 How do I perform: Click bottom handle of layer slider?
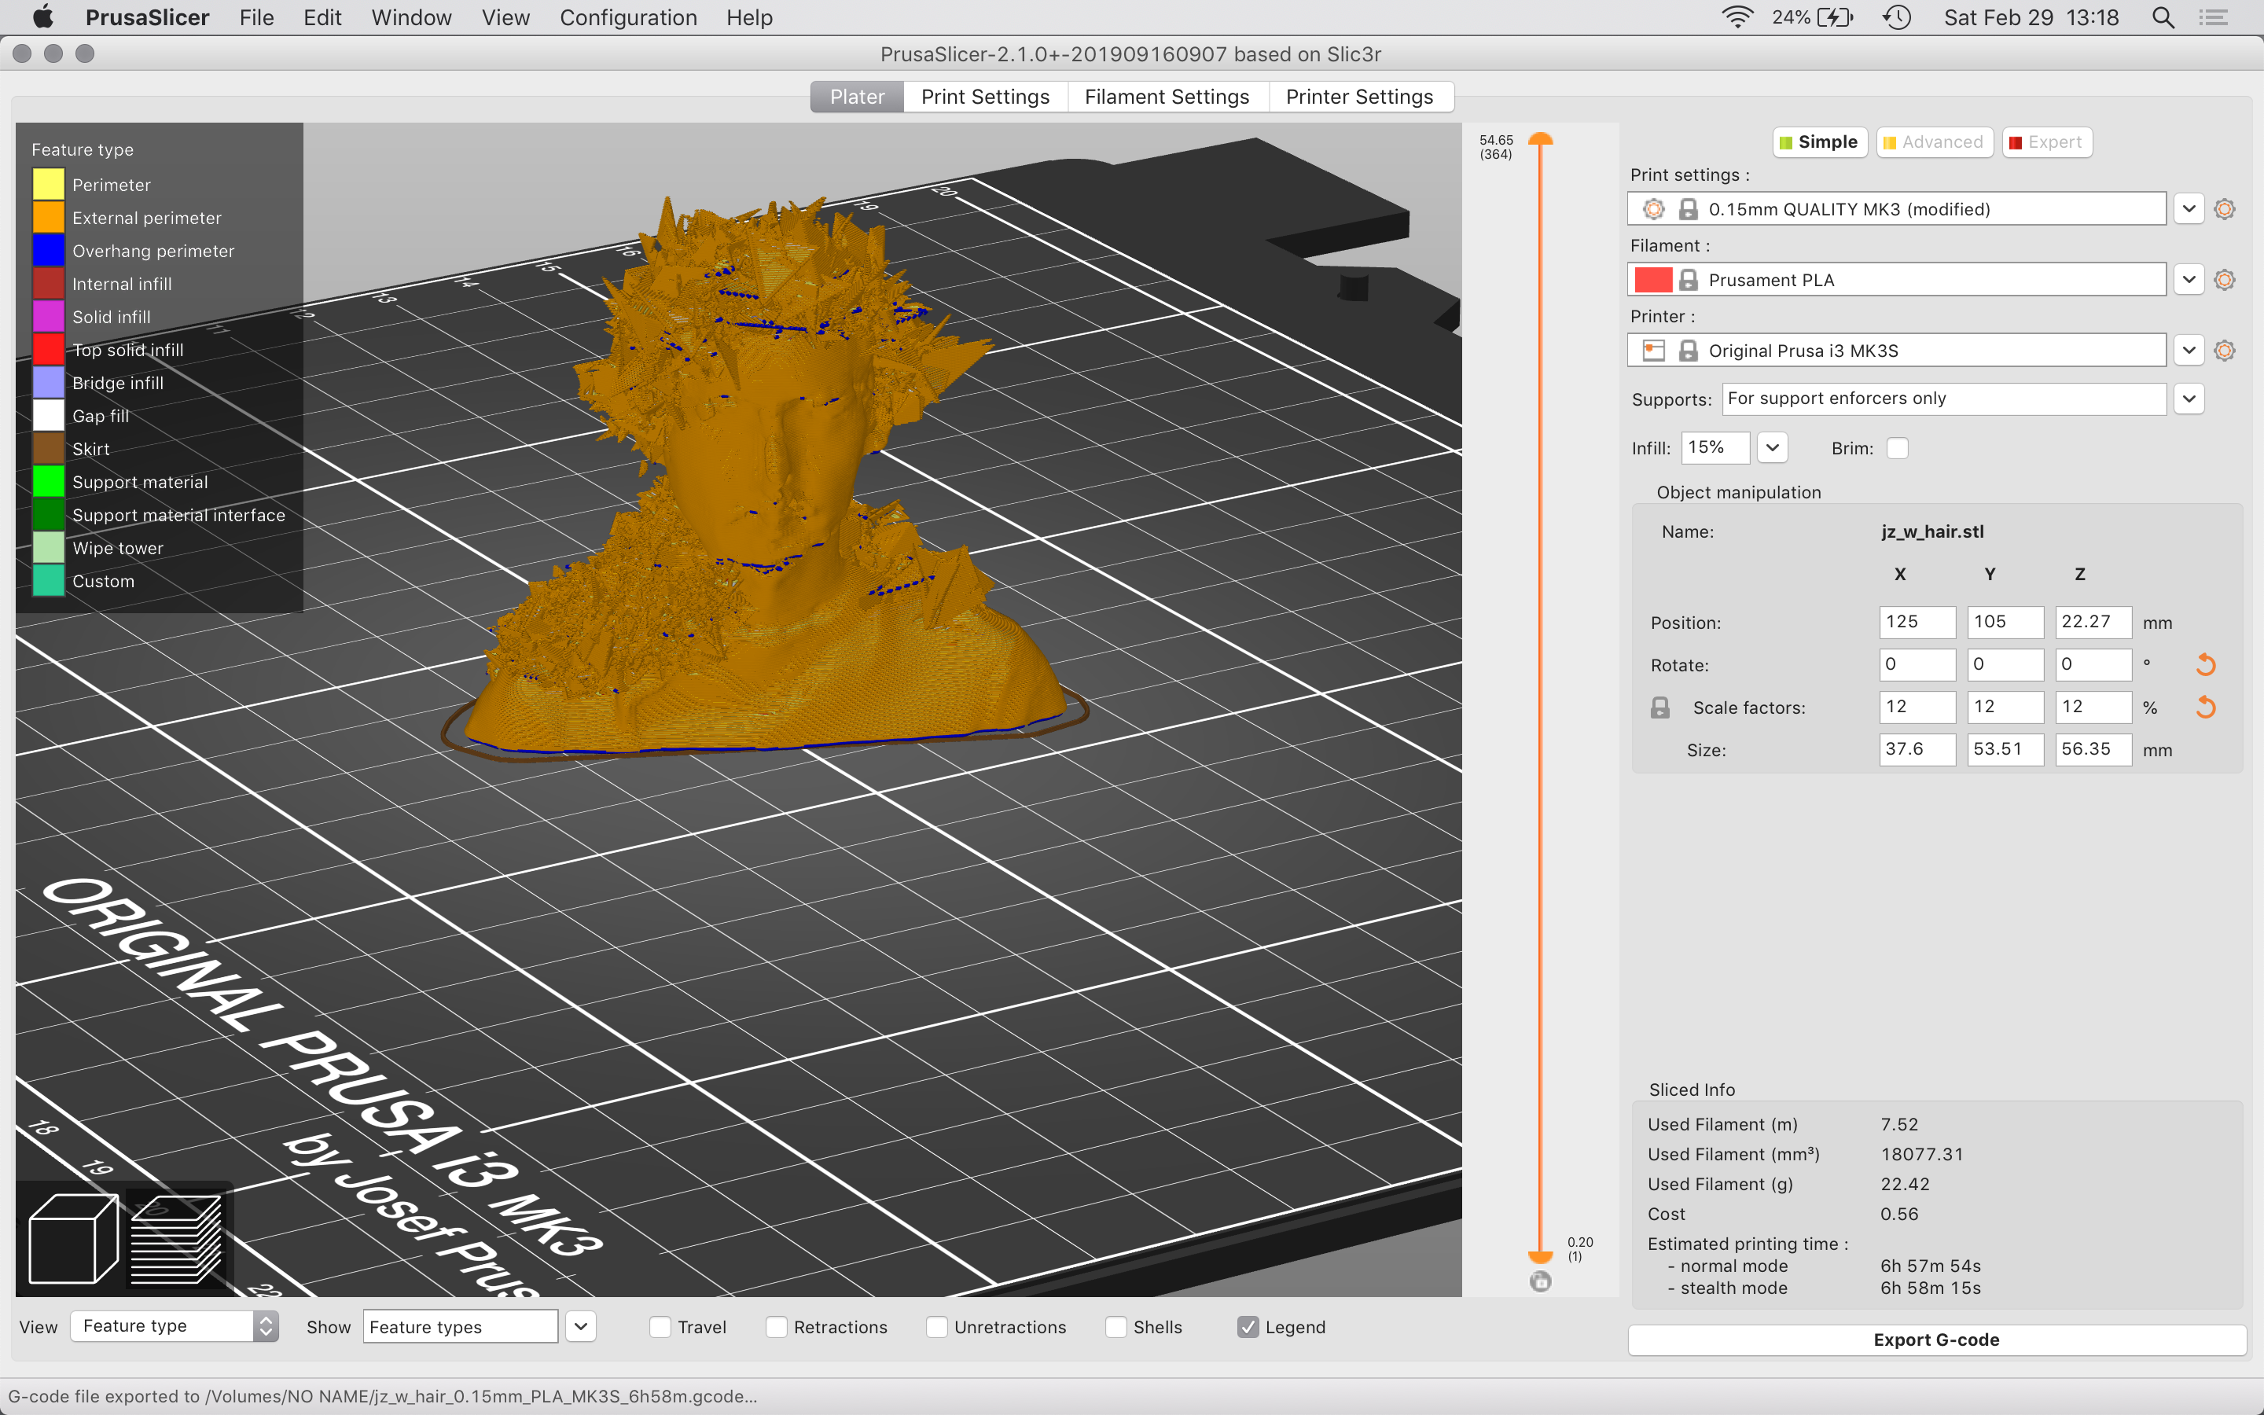(x=1540, y=1257)
